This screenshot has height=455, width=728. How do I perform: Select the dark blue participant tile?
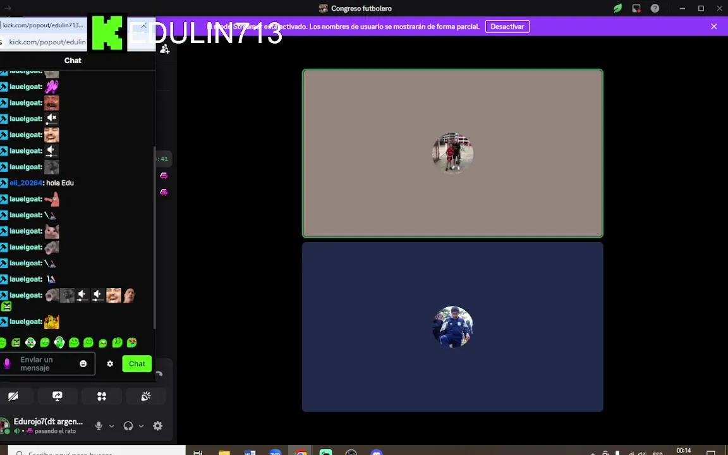coord(452,327)
